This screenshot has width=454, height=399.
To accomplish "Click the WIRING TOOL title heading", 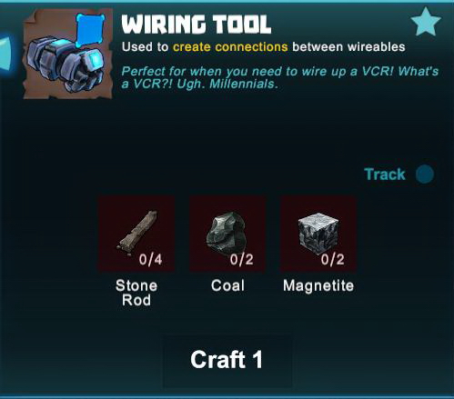I will [x=197, y=24].
